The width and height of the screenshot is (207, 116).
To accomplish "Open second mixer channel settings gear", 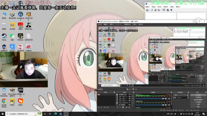I will point(169,105).
